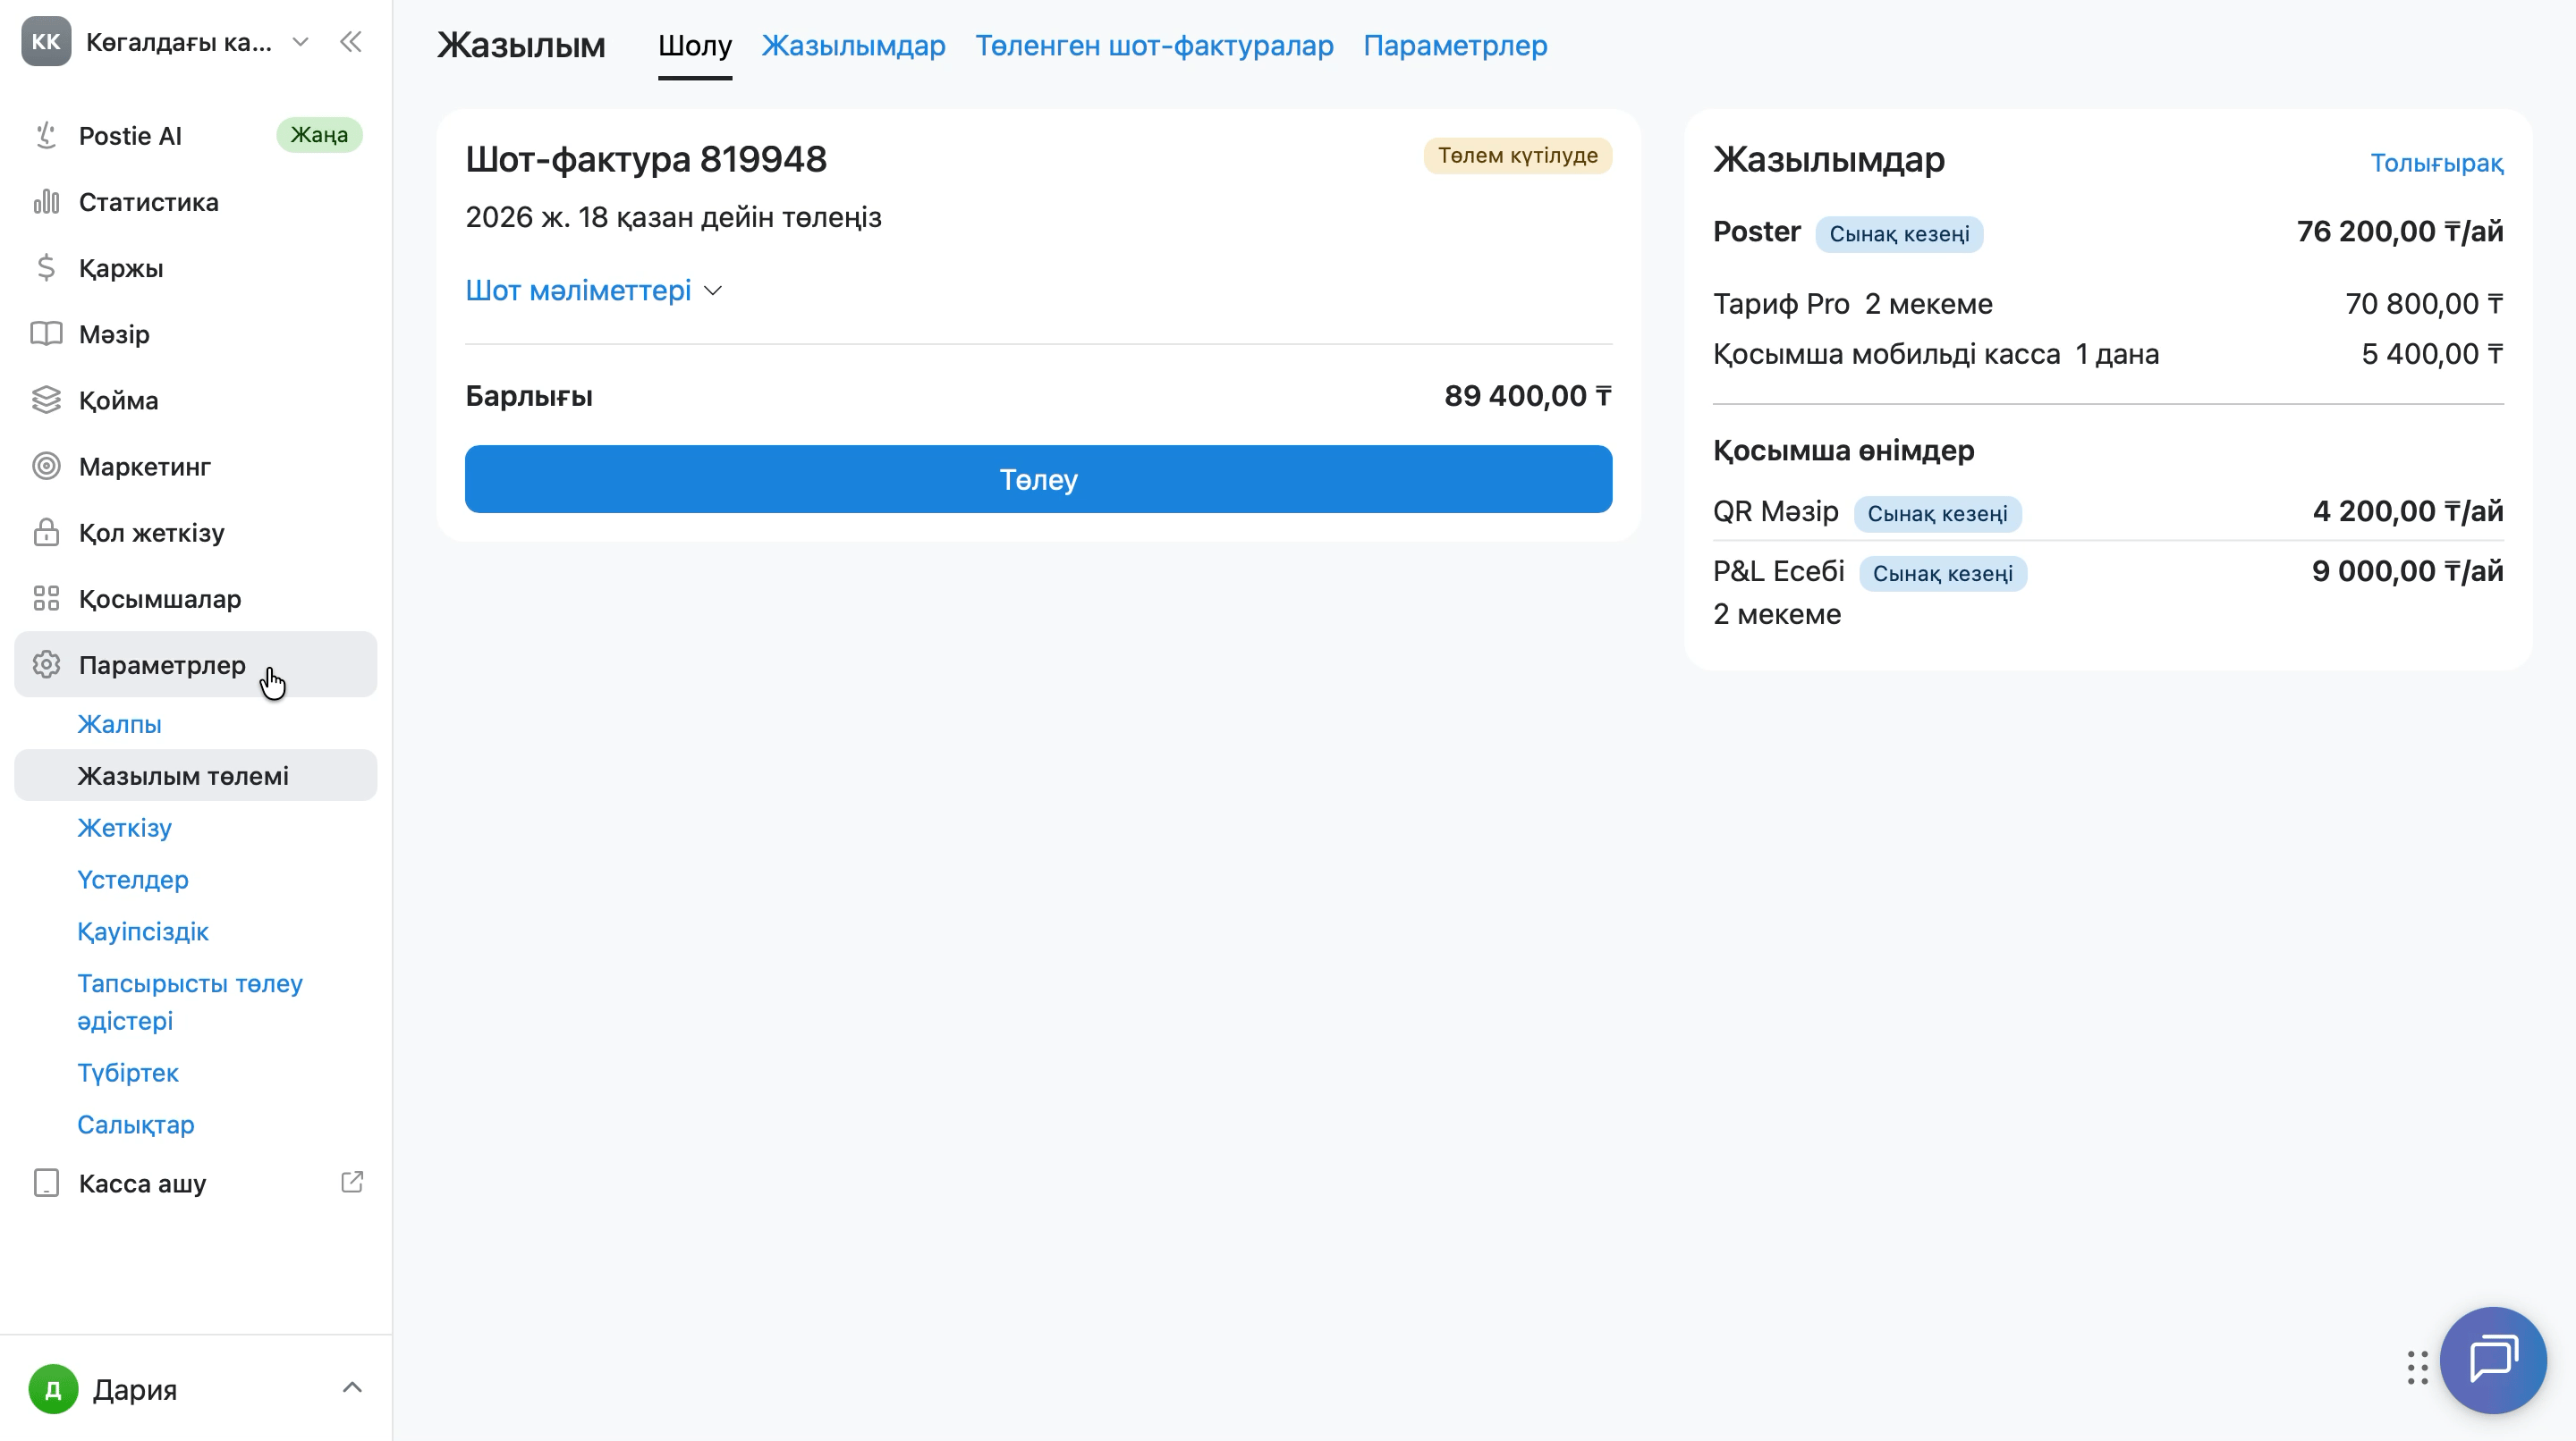Viewport: 2576px width, 1441px height.
Task: Open Тапсырысты төлеу әдістері link
Action: (190, 1001)
